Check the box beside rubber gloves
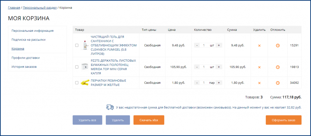Viewport: 311px width, 136px height. [77, 83]
